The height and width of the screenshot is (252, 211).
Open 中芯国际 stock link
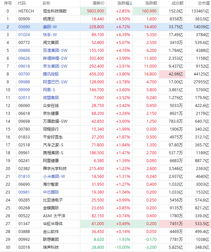pyautogui.click(x=51, y=192)
